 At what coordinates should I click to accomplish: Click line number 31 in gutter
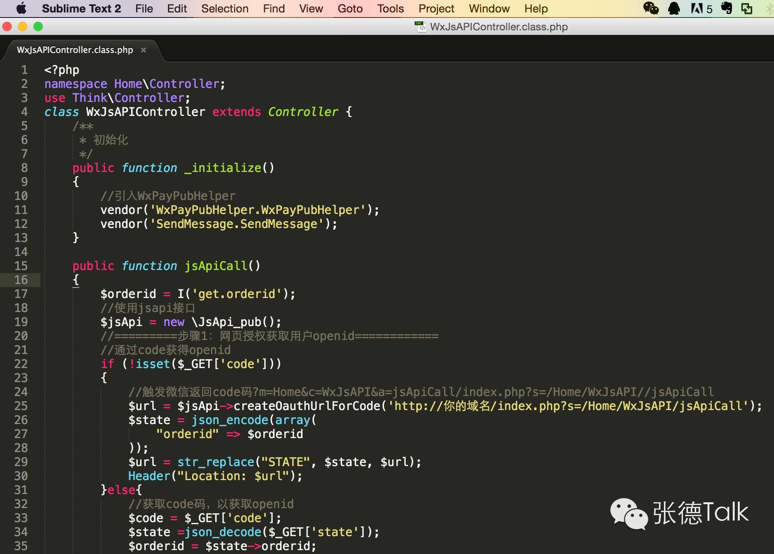21,490
